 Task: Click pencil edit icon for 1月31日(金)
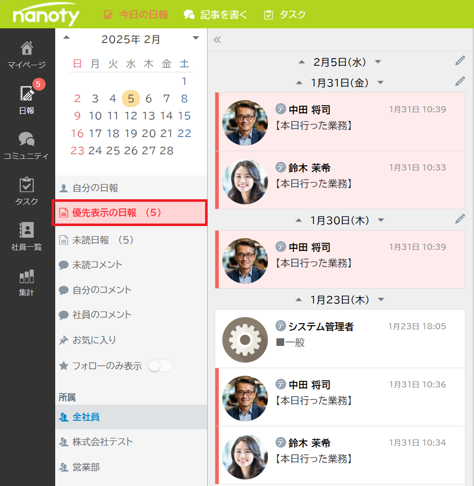(x=460, y=81)
